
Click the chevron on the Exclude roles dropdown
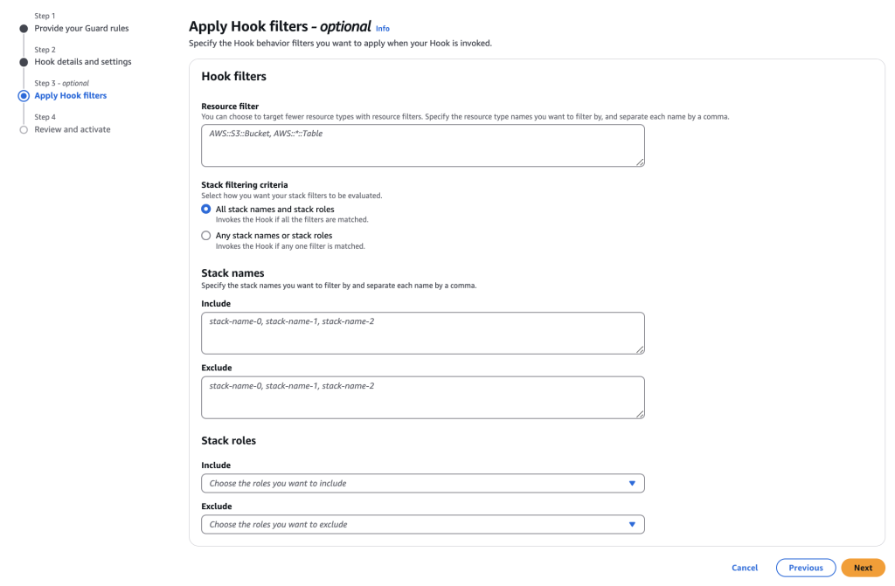pos(632,524)
